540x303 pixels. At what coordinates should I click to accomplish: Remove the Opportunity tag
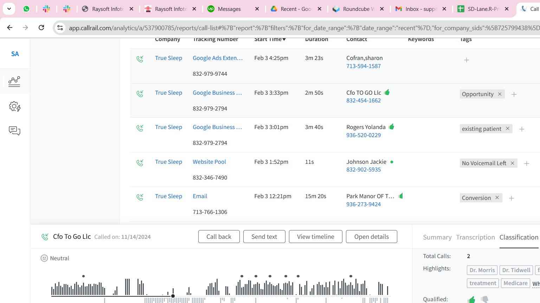pos(500,94)
